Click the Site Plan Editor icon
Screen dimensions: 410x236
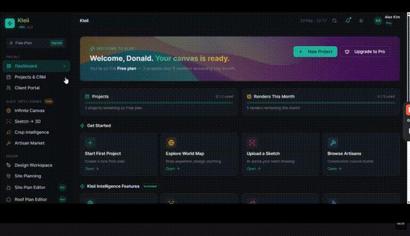point(8,187)
